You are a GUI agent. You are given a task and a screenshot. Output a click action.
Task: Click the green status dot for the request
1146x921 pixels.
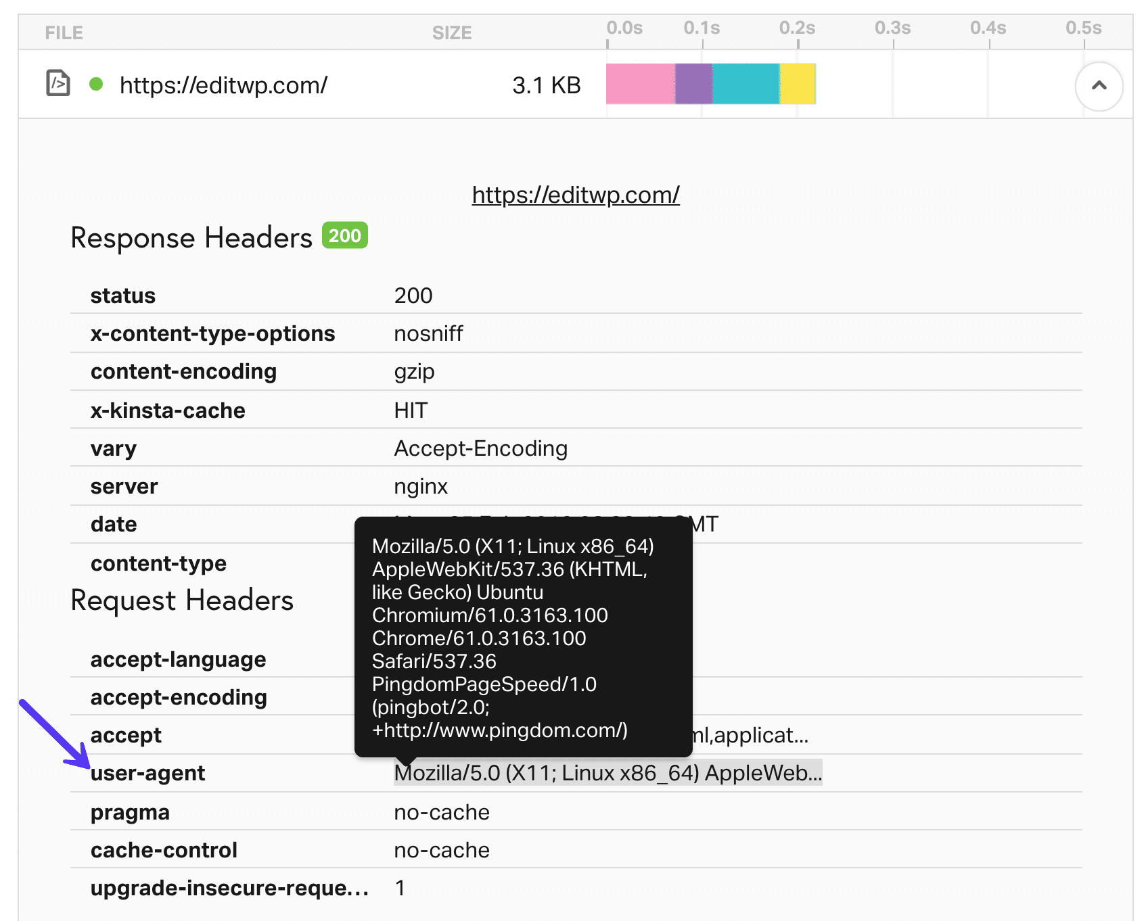[97, 84]
